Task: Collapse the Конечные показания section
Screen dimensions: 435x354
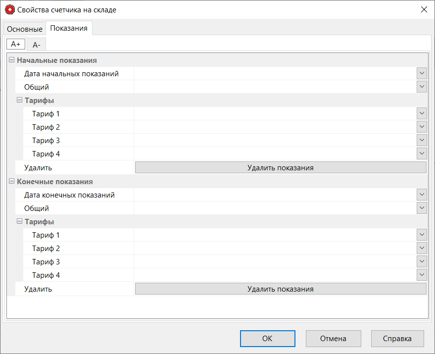Action: (x=12, y=182)
